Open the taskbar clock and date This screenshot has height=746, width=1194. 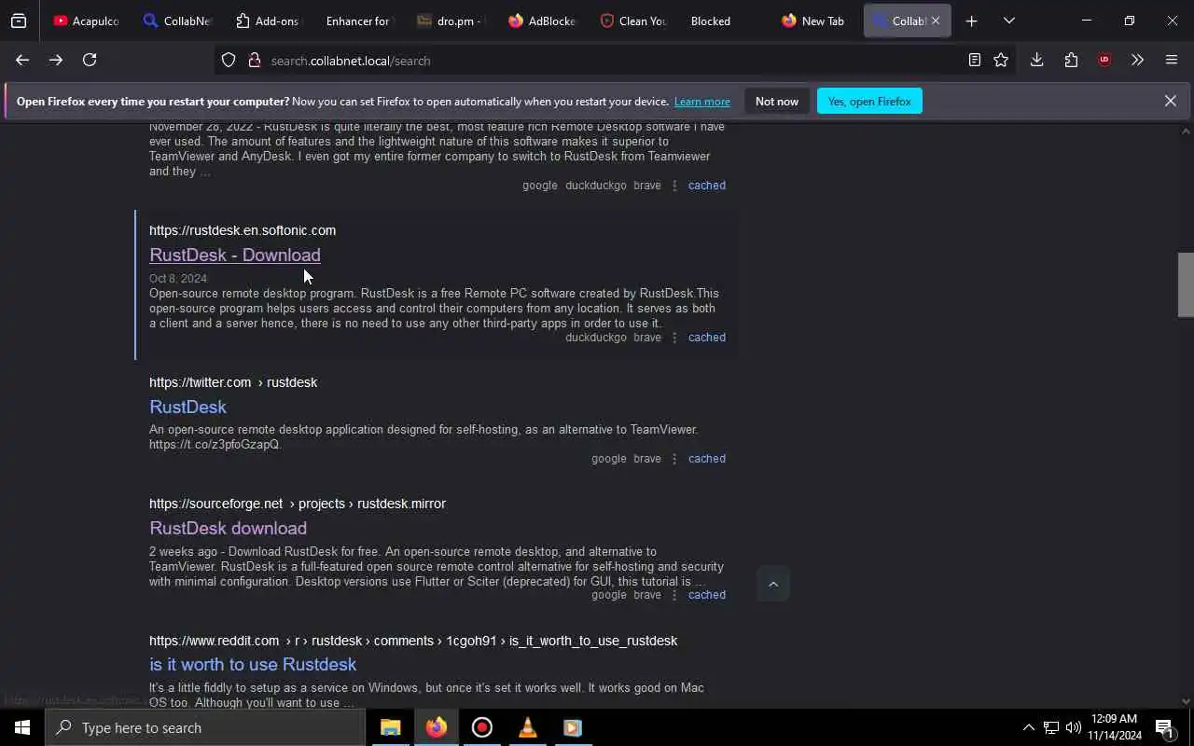click(x=1115, y=727)
